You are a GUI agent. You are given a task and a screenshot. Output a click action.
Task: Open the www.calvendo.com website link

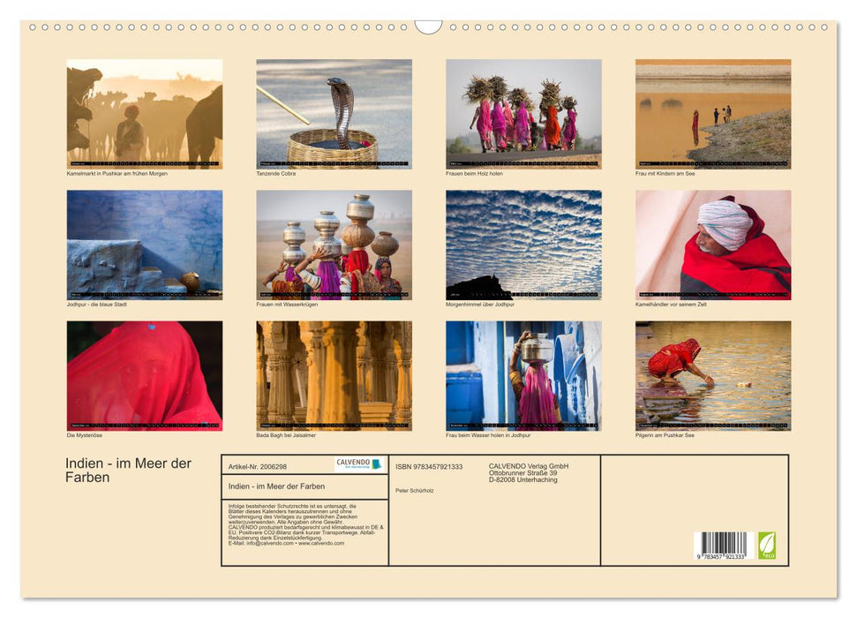click(321, 545)
